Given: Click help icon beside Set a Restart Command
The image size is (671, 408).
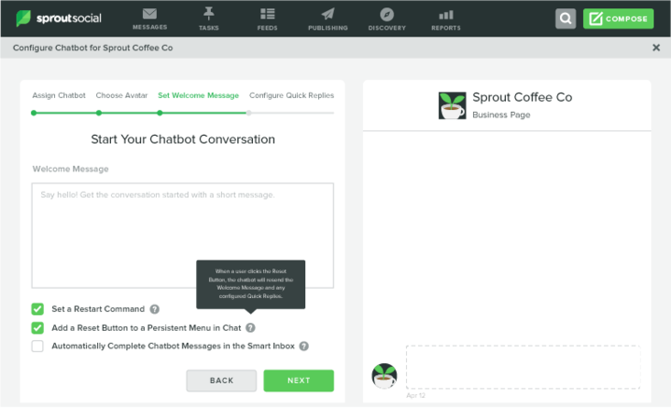Looking at the screenshot, I should click(x=155, y=309).
